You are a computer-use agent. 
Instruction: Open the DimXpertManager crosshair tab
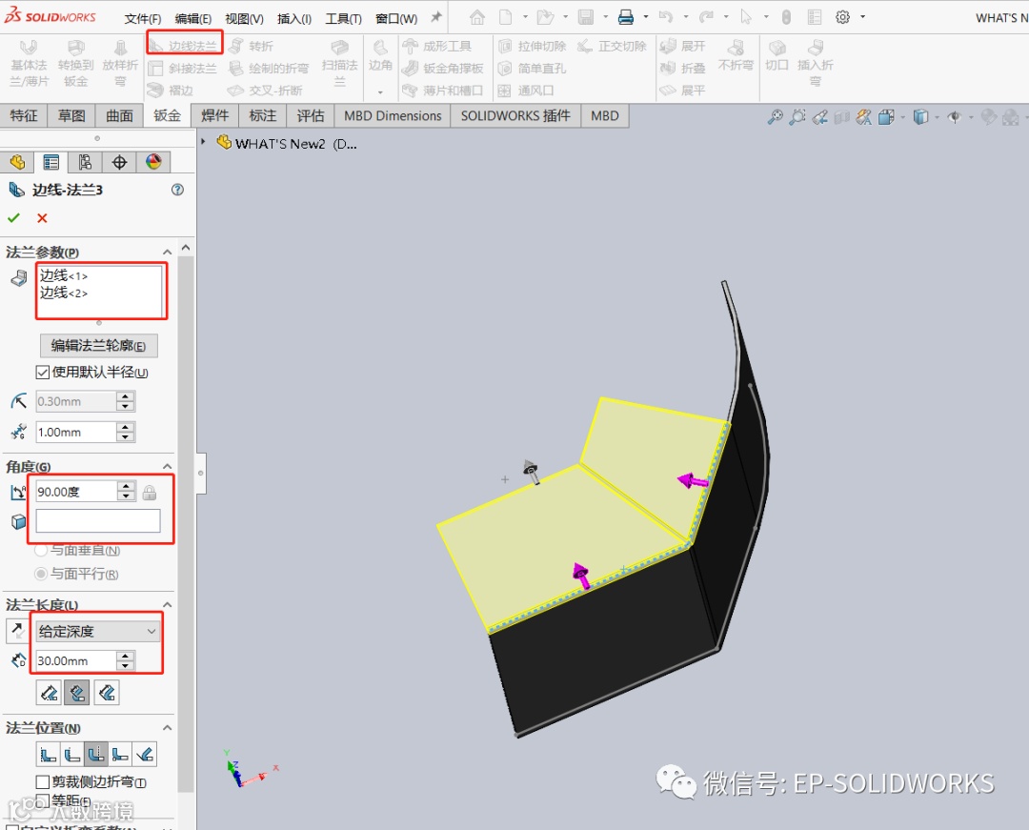click(x=119, y=162)
